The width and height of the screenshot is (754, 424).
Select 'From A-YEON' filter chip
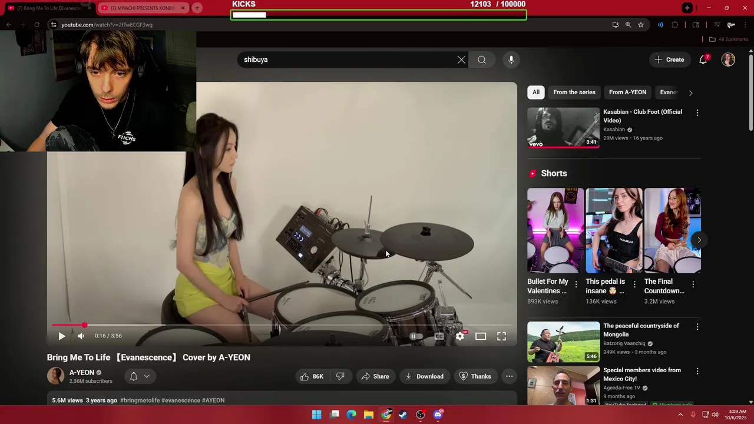[627, 92]
